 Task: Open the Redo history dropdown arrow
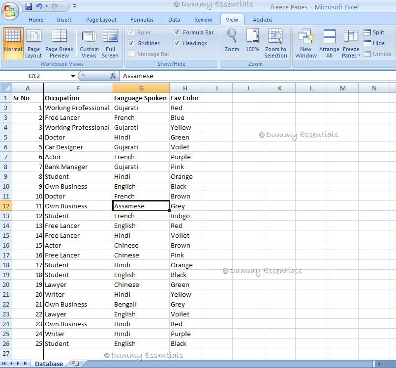pyautogui.click(x=62, y=6)
